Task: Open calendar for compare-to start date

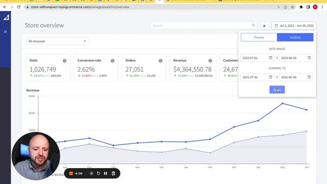Action: coord(270,77)
